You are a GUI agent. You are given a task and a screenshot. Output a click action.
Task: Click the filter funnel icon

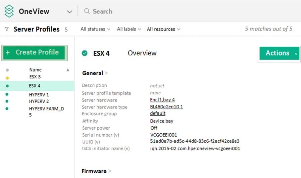coord(7,29)
